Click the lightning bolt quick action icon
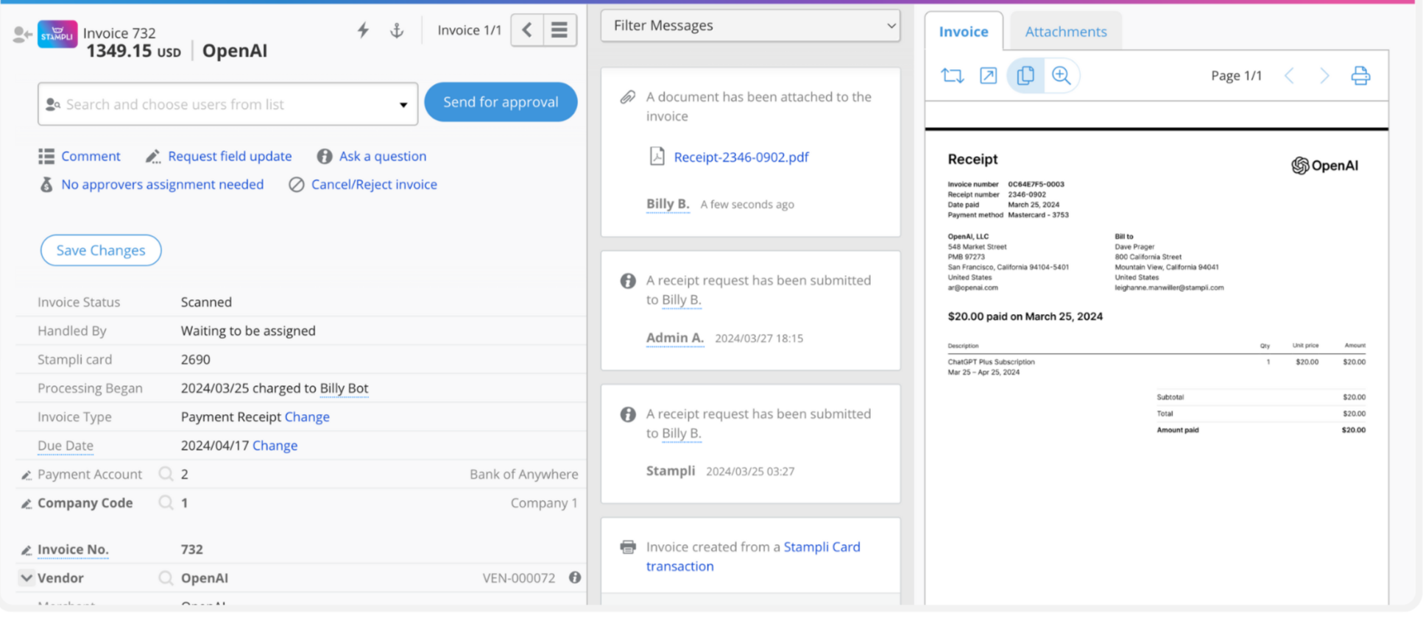Viewport: 1423px width, 626px height. (363, 30)
